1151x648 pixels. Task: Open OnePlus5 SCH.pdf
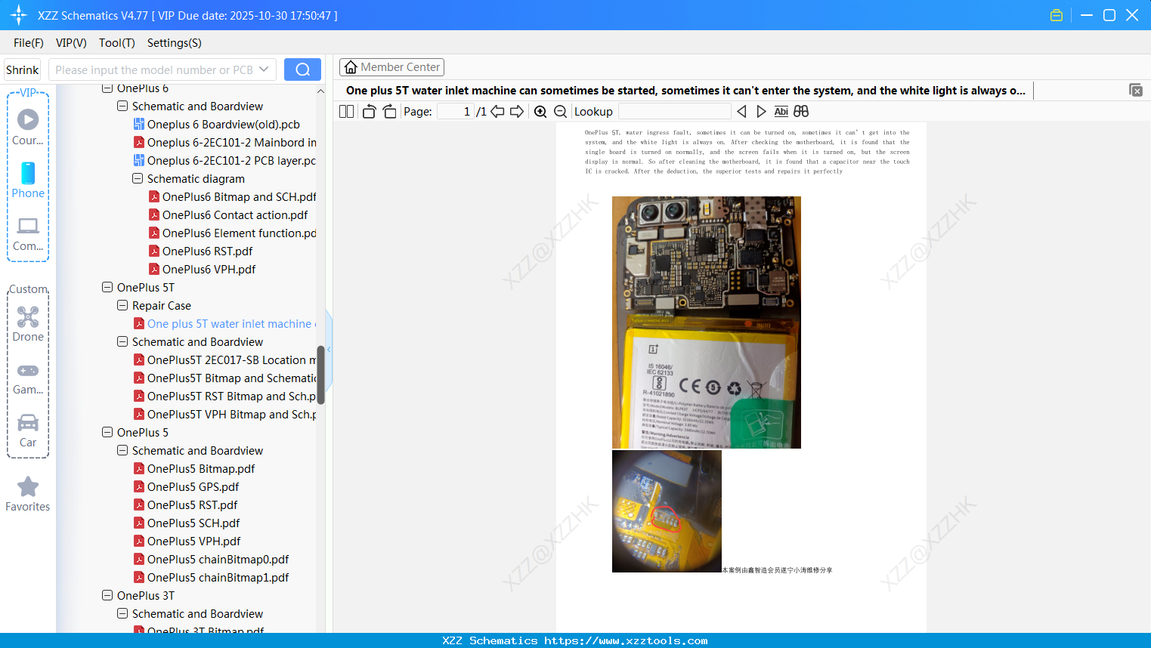pyautogui.click(x=187, y=523)
